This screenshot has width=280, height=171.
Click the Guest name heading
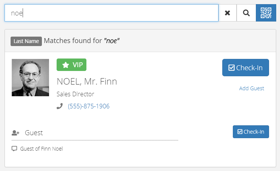coord(34,133)
